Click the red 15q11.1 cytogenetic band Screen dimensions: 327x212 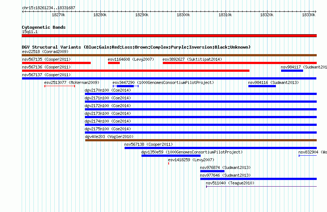[169, 36]
